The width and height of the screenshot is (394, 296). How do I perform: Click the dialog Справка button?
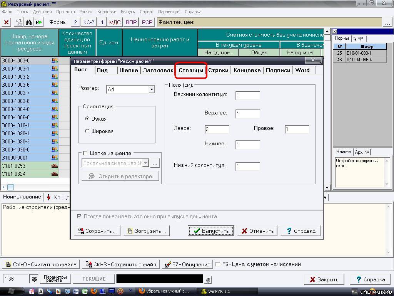pyautogui.click(x=300, y=231)
